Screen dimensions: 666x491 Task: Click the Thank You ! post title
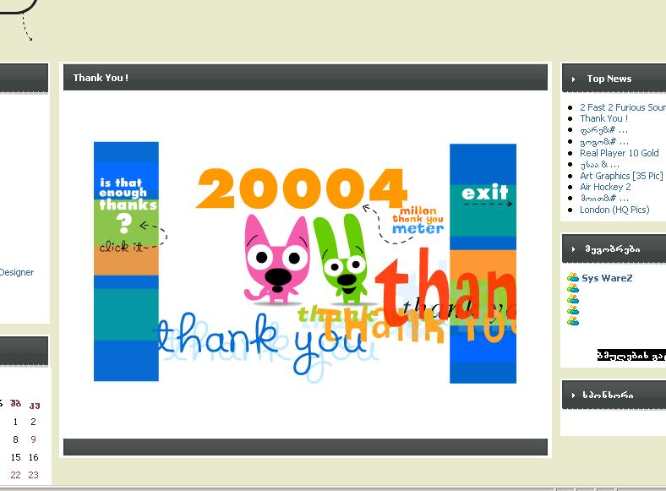101,78
